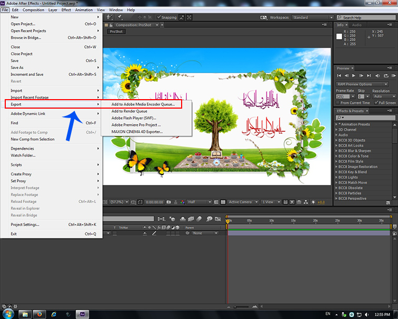Viewport: 398px width, 319px height.
Task: Click the bounding box snapping icon
Action: [189, 17]
